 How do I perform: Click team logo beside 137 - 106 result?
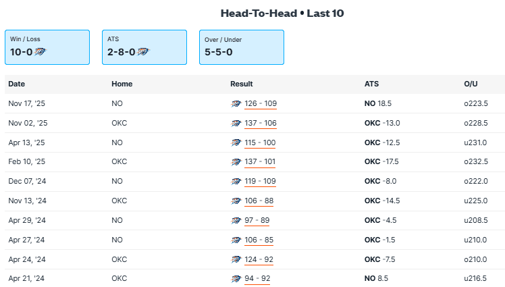point(236,124)
